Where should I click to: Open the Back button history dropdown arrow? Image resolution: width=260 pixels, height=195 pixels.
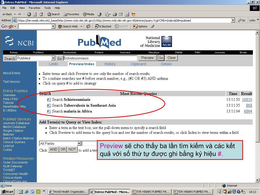[15, 14]
